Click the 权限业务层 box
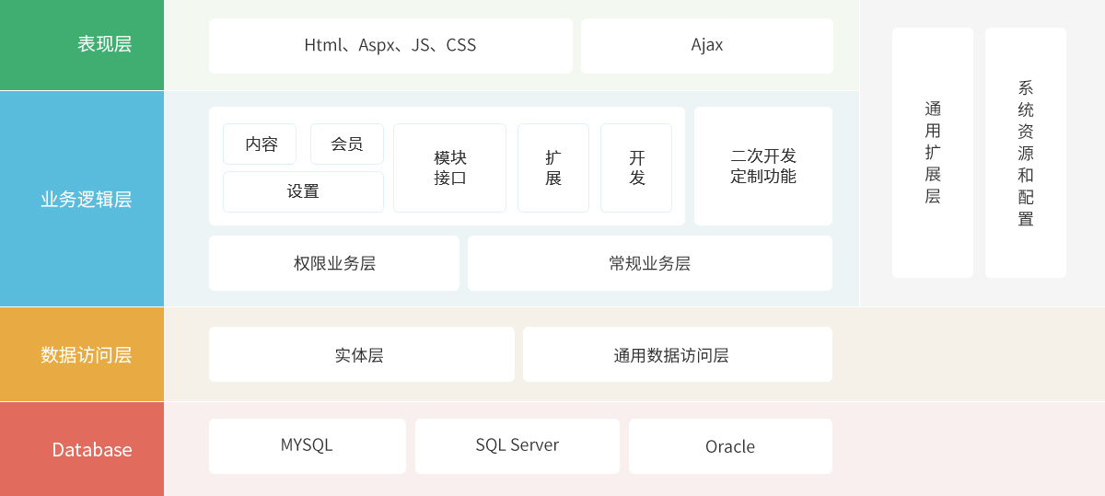Screen dimensions: 1105x496 pyautogui.click(x=334, y=263)
